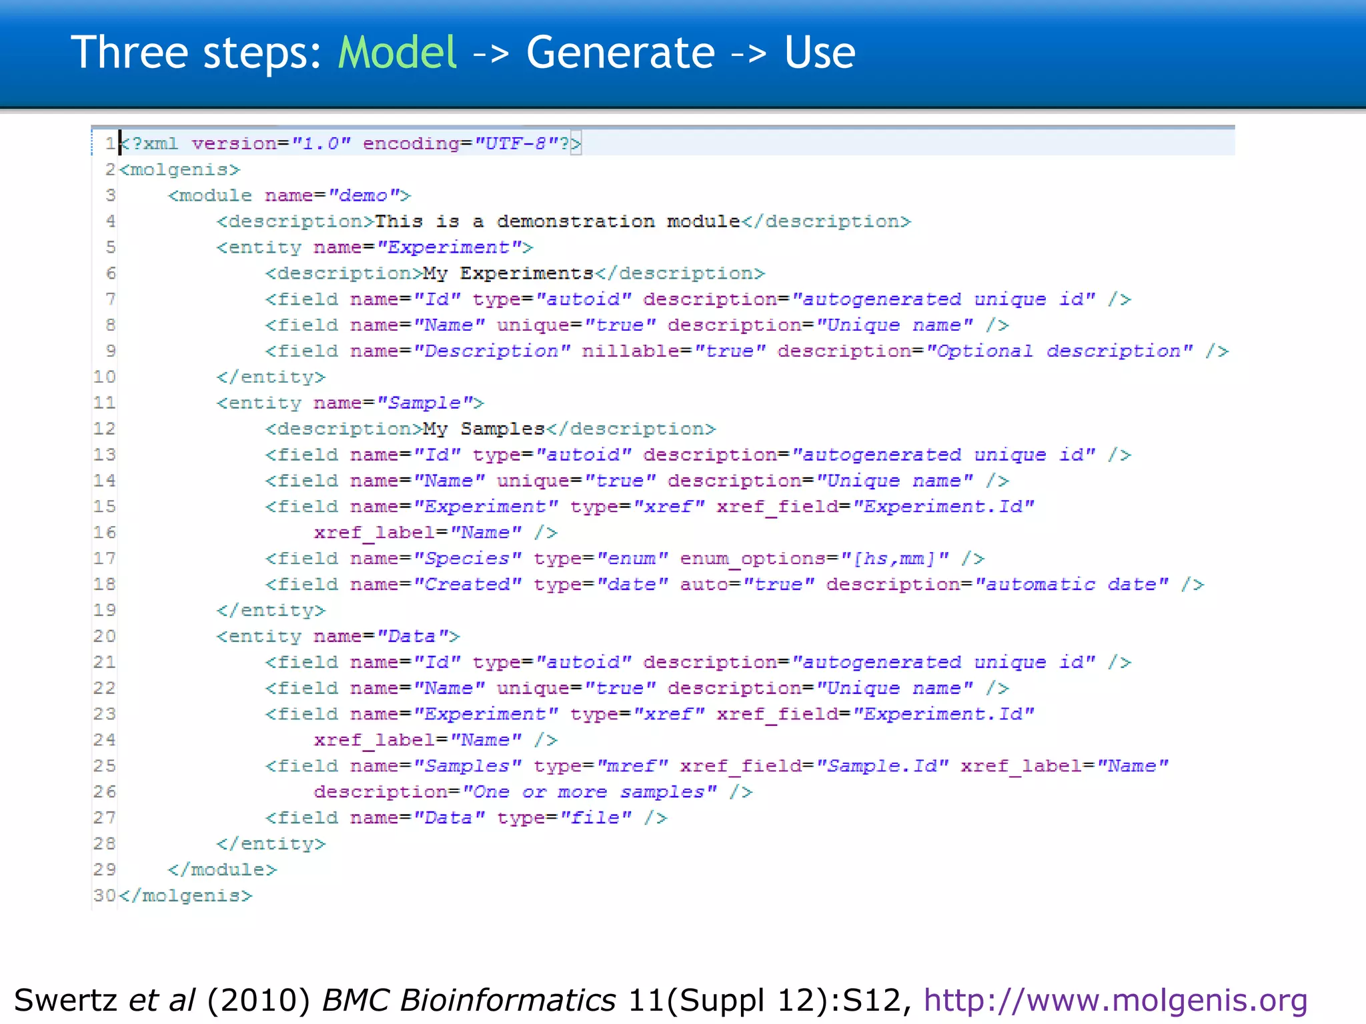The height and width of the screenshot is (1024, 1366).
Task: Select line 14 Unique name field
Action: [x=637, y=481]
